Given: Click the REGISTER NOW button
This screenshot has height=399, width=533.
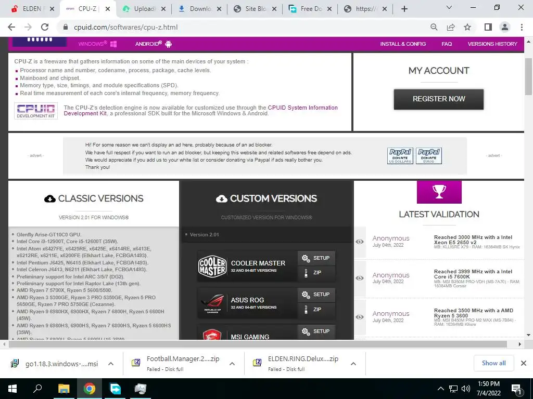Looking at the screenshot, I should pyautogui.click(x=438, y=99).
